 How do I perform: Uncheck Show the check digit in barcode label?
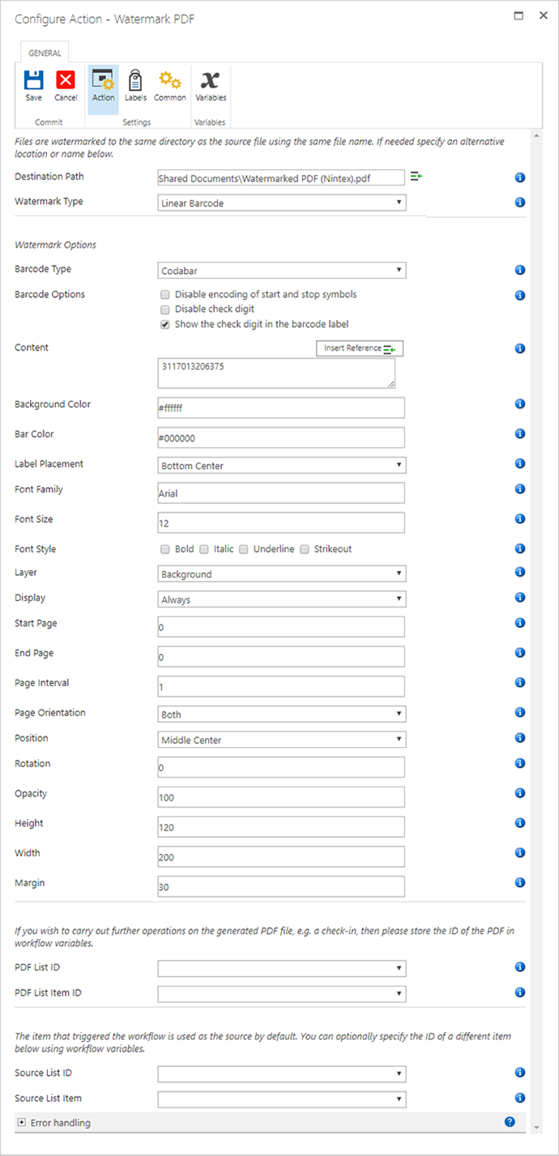pos(165,324)
